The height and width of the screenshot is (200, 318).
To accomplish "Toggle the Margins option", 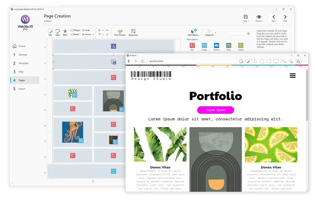I will tap(75, 30).
